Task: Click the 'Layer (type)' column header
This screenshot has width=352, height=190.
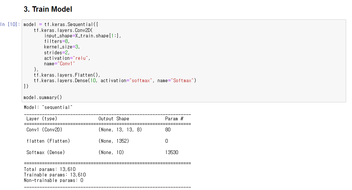Action: [42, 118]
